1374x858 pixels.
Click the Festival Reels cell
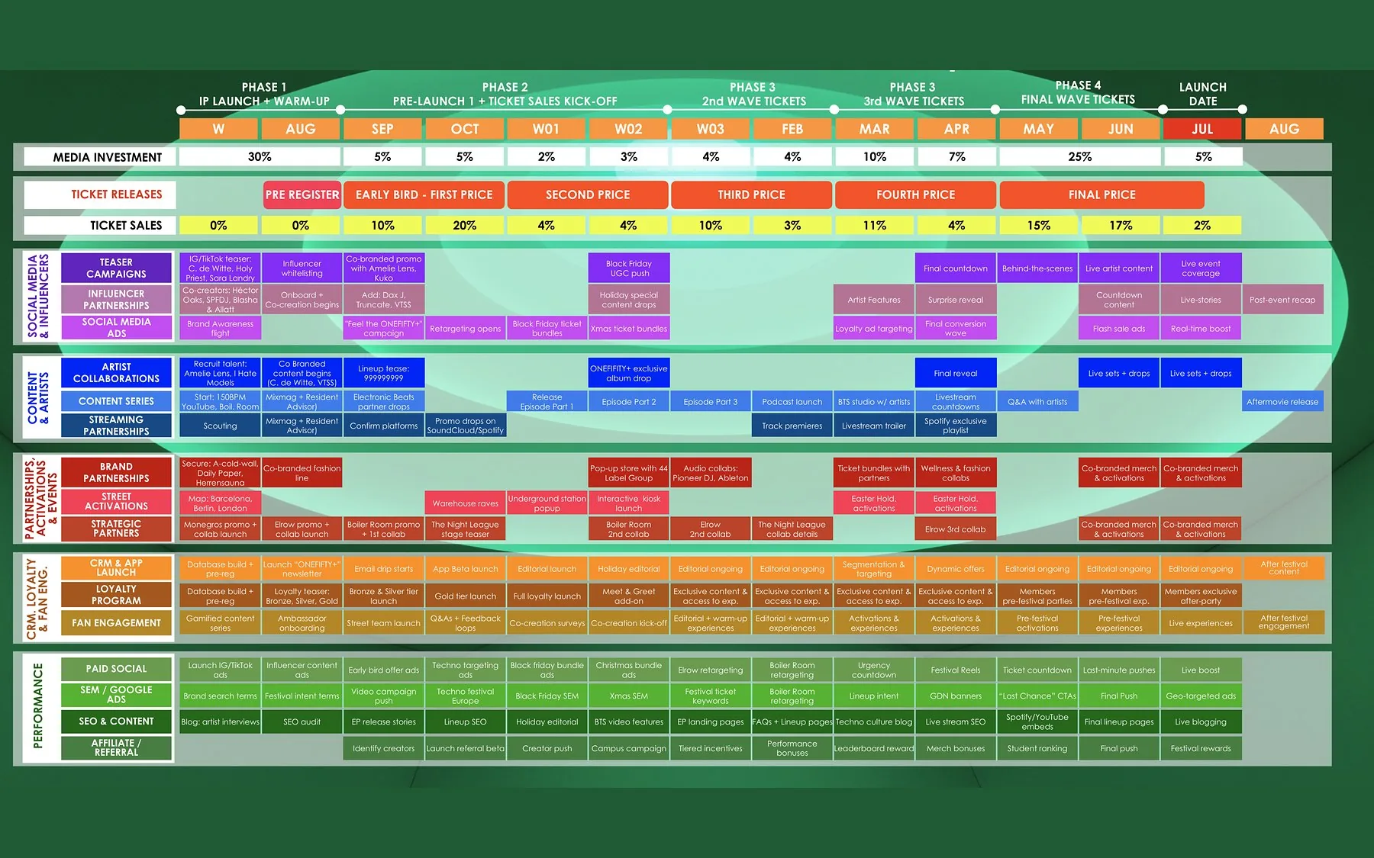[956, 670]
